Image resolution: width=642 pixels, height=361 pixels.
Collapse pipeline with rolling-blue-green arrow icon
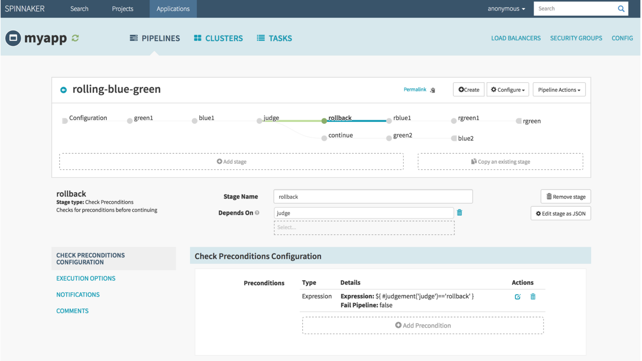coord(63,90)
